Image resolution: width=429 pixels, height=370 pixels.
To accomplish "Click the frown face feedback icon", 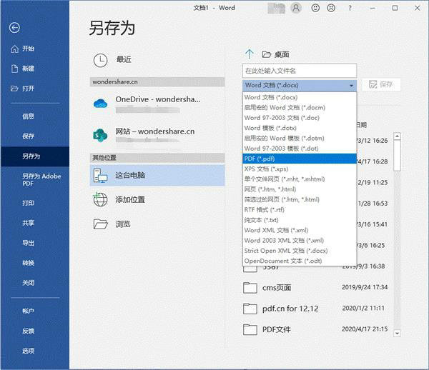I will 332,8.
